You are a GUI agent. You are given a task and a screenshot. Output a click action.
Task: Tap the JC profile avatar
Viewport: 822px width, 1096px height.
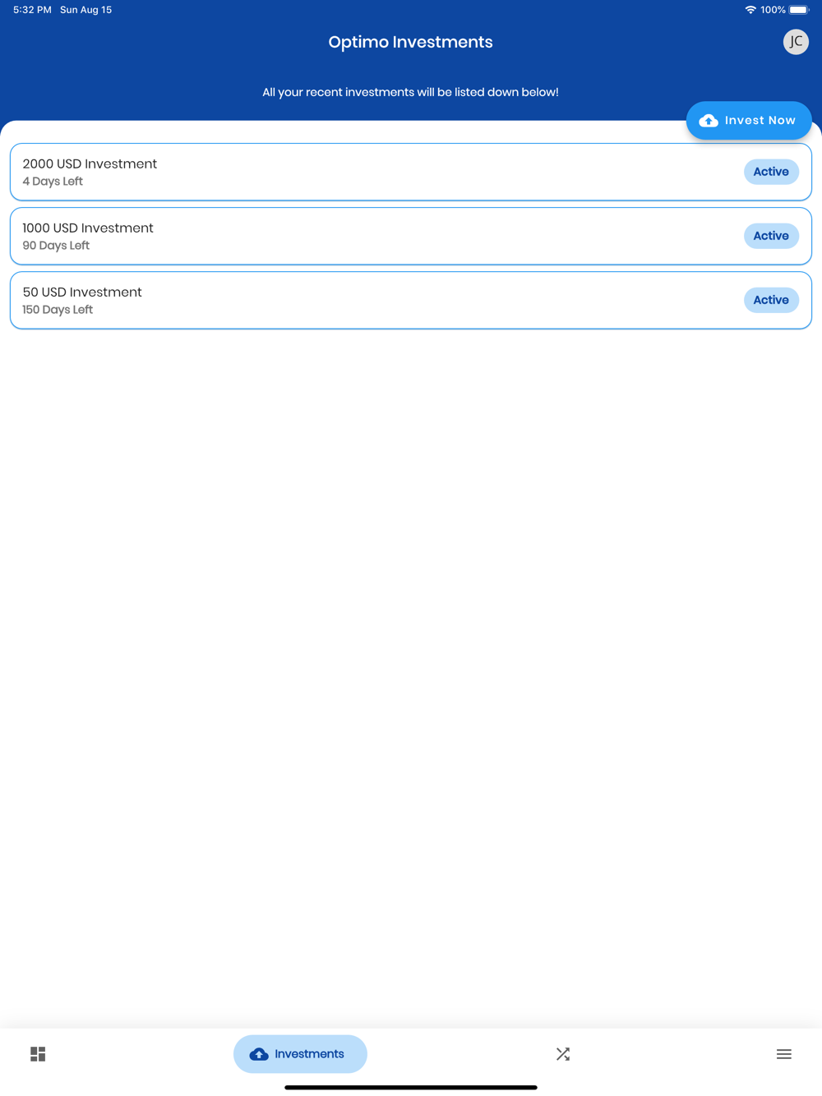(796, 42)
